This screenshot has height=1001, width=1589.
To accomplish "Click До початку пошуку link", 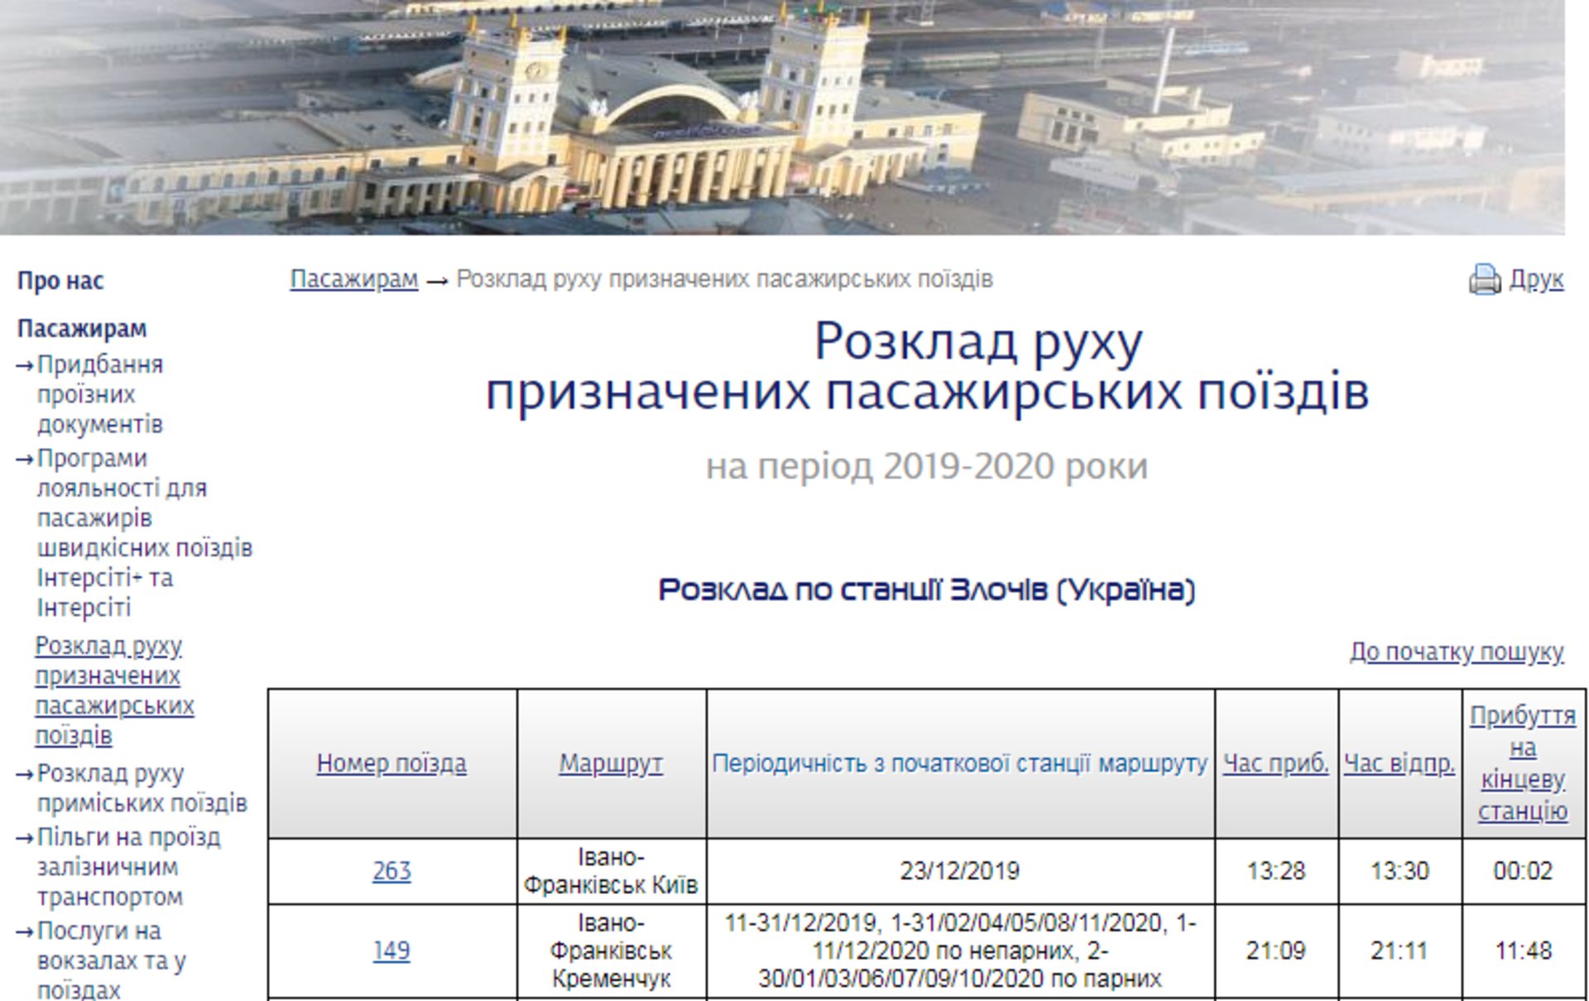I will pyautogui.click(x=1457, y=652).
